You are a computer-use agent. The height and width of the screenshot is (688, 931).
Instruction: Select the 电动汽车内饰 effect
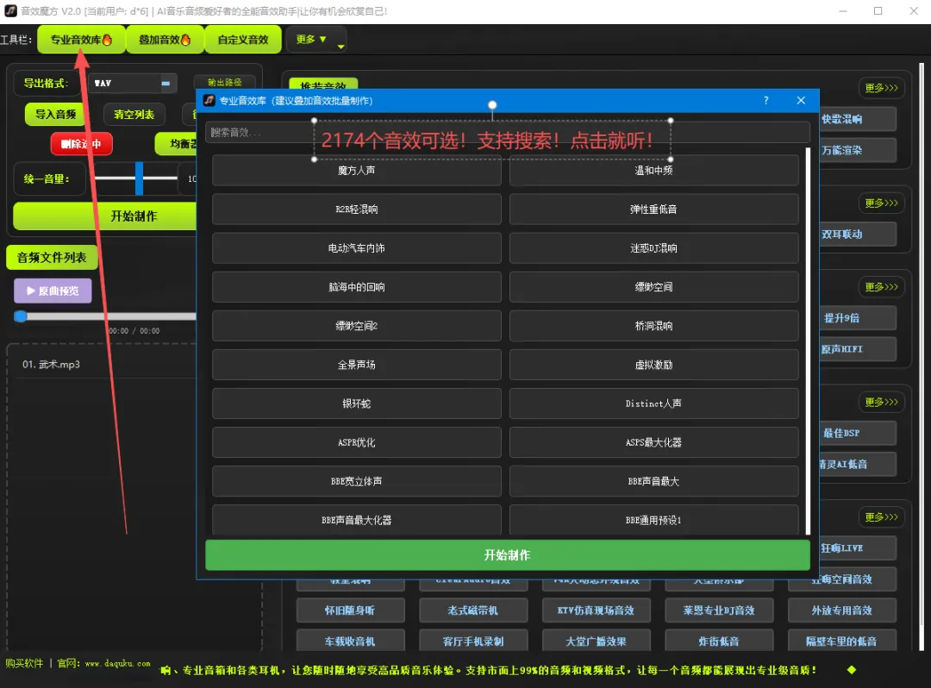click(356, 248)
